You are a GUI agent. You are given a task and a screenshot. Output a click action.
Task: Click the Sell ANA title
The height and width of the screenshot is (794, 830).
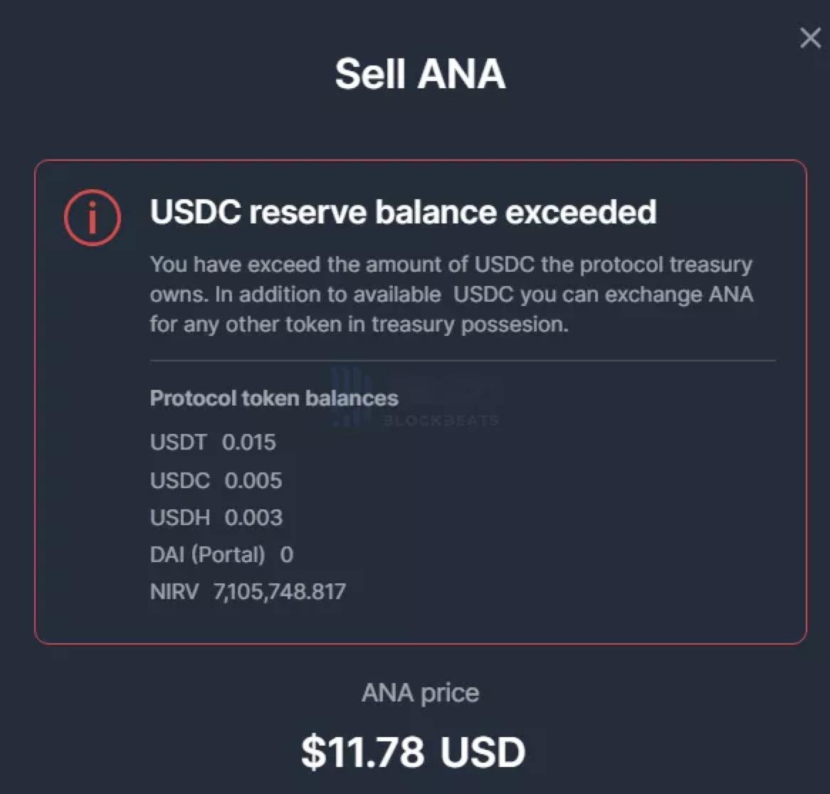(420, 74)
